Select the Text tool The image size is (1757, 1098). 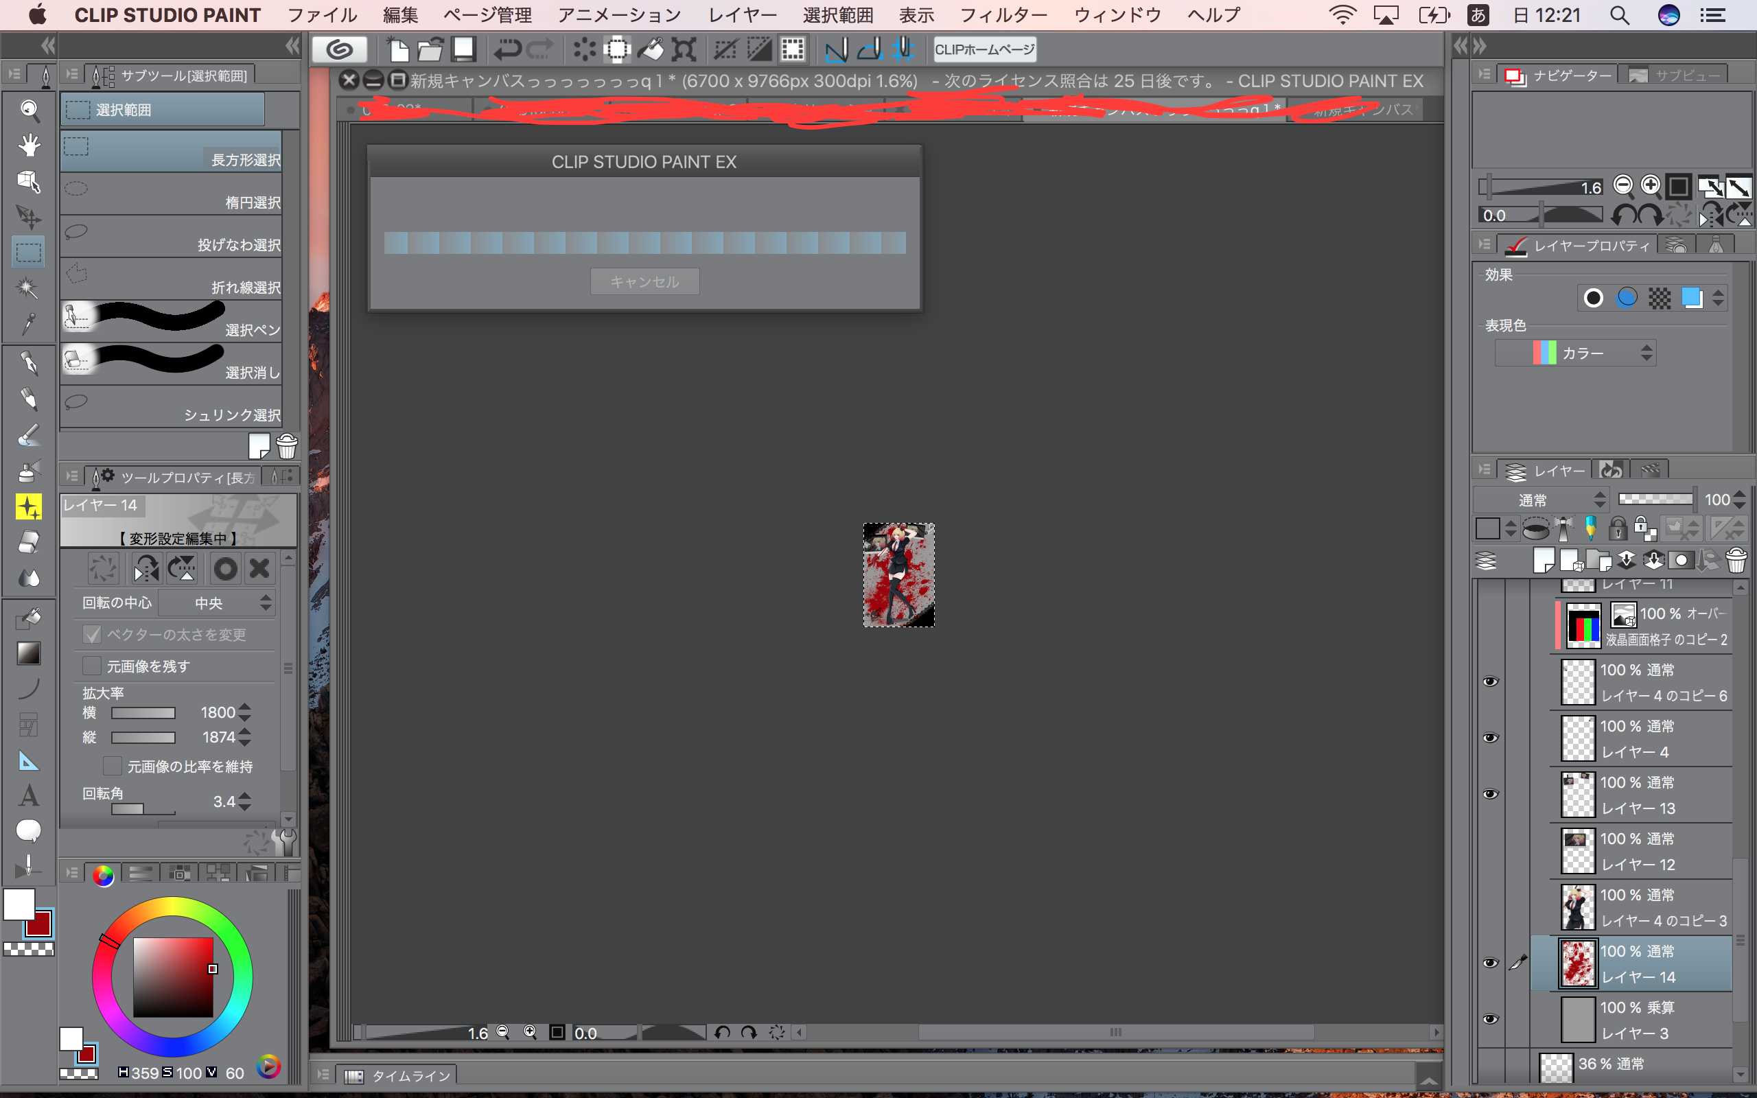click(29, 796)
